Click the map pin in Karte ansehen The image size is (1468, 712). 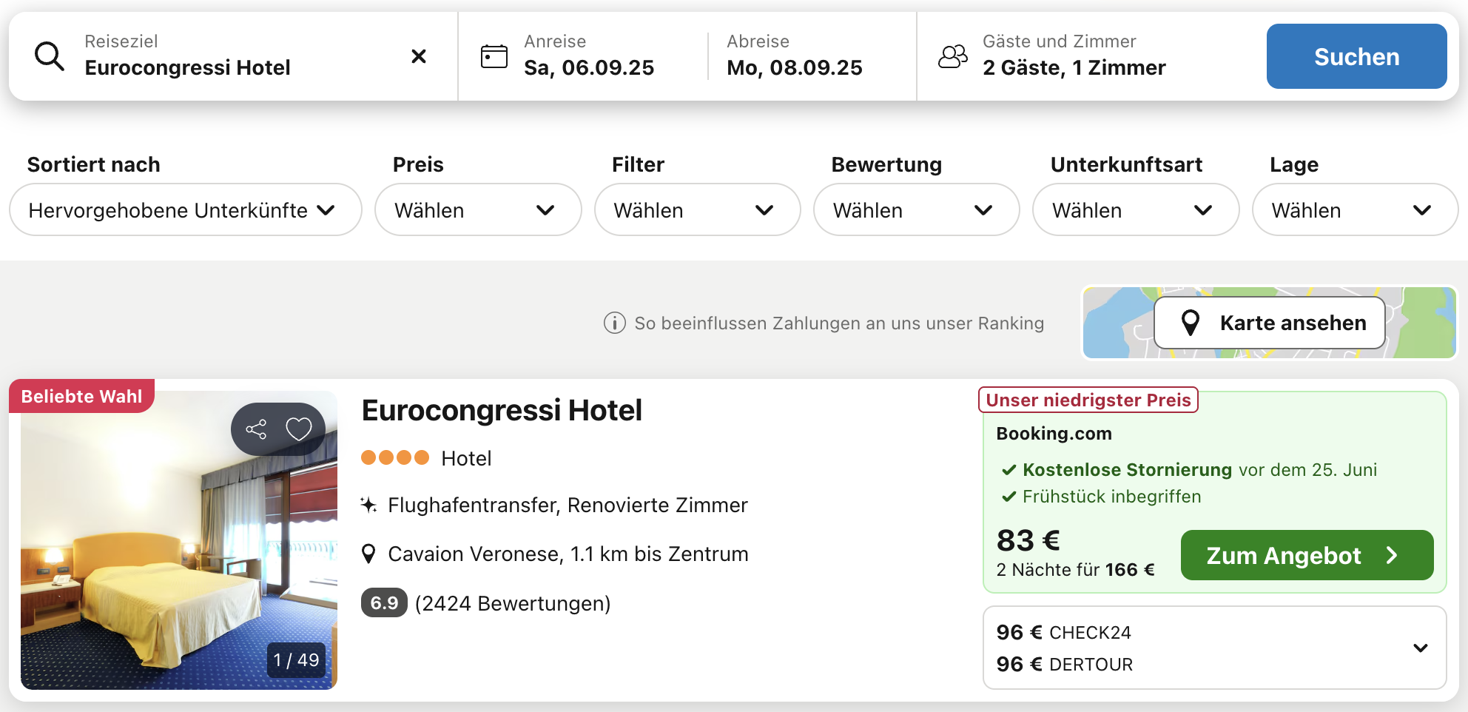click(1191, 323)
